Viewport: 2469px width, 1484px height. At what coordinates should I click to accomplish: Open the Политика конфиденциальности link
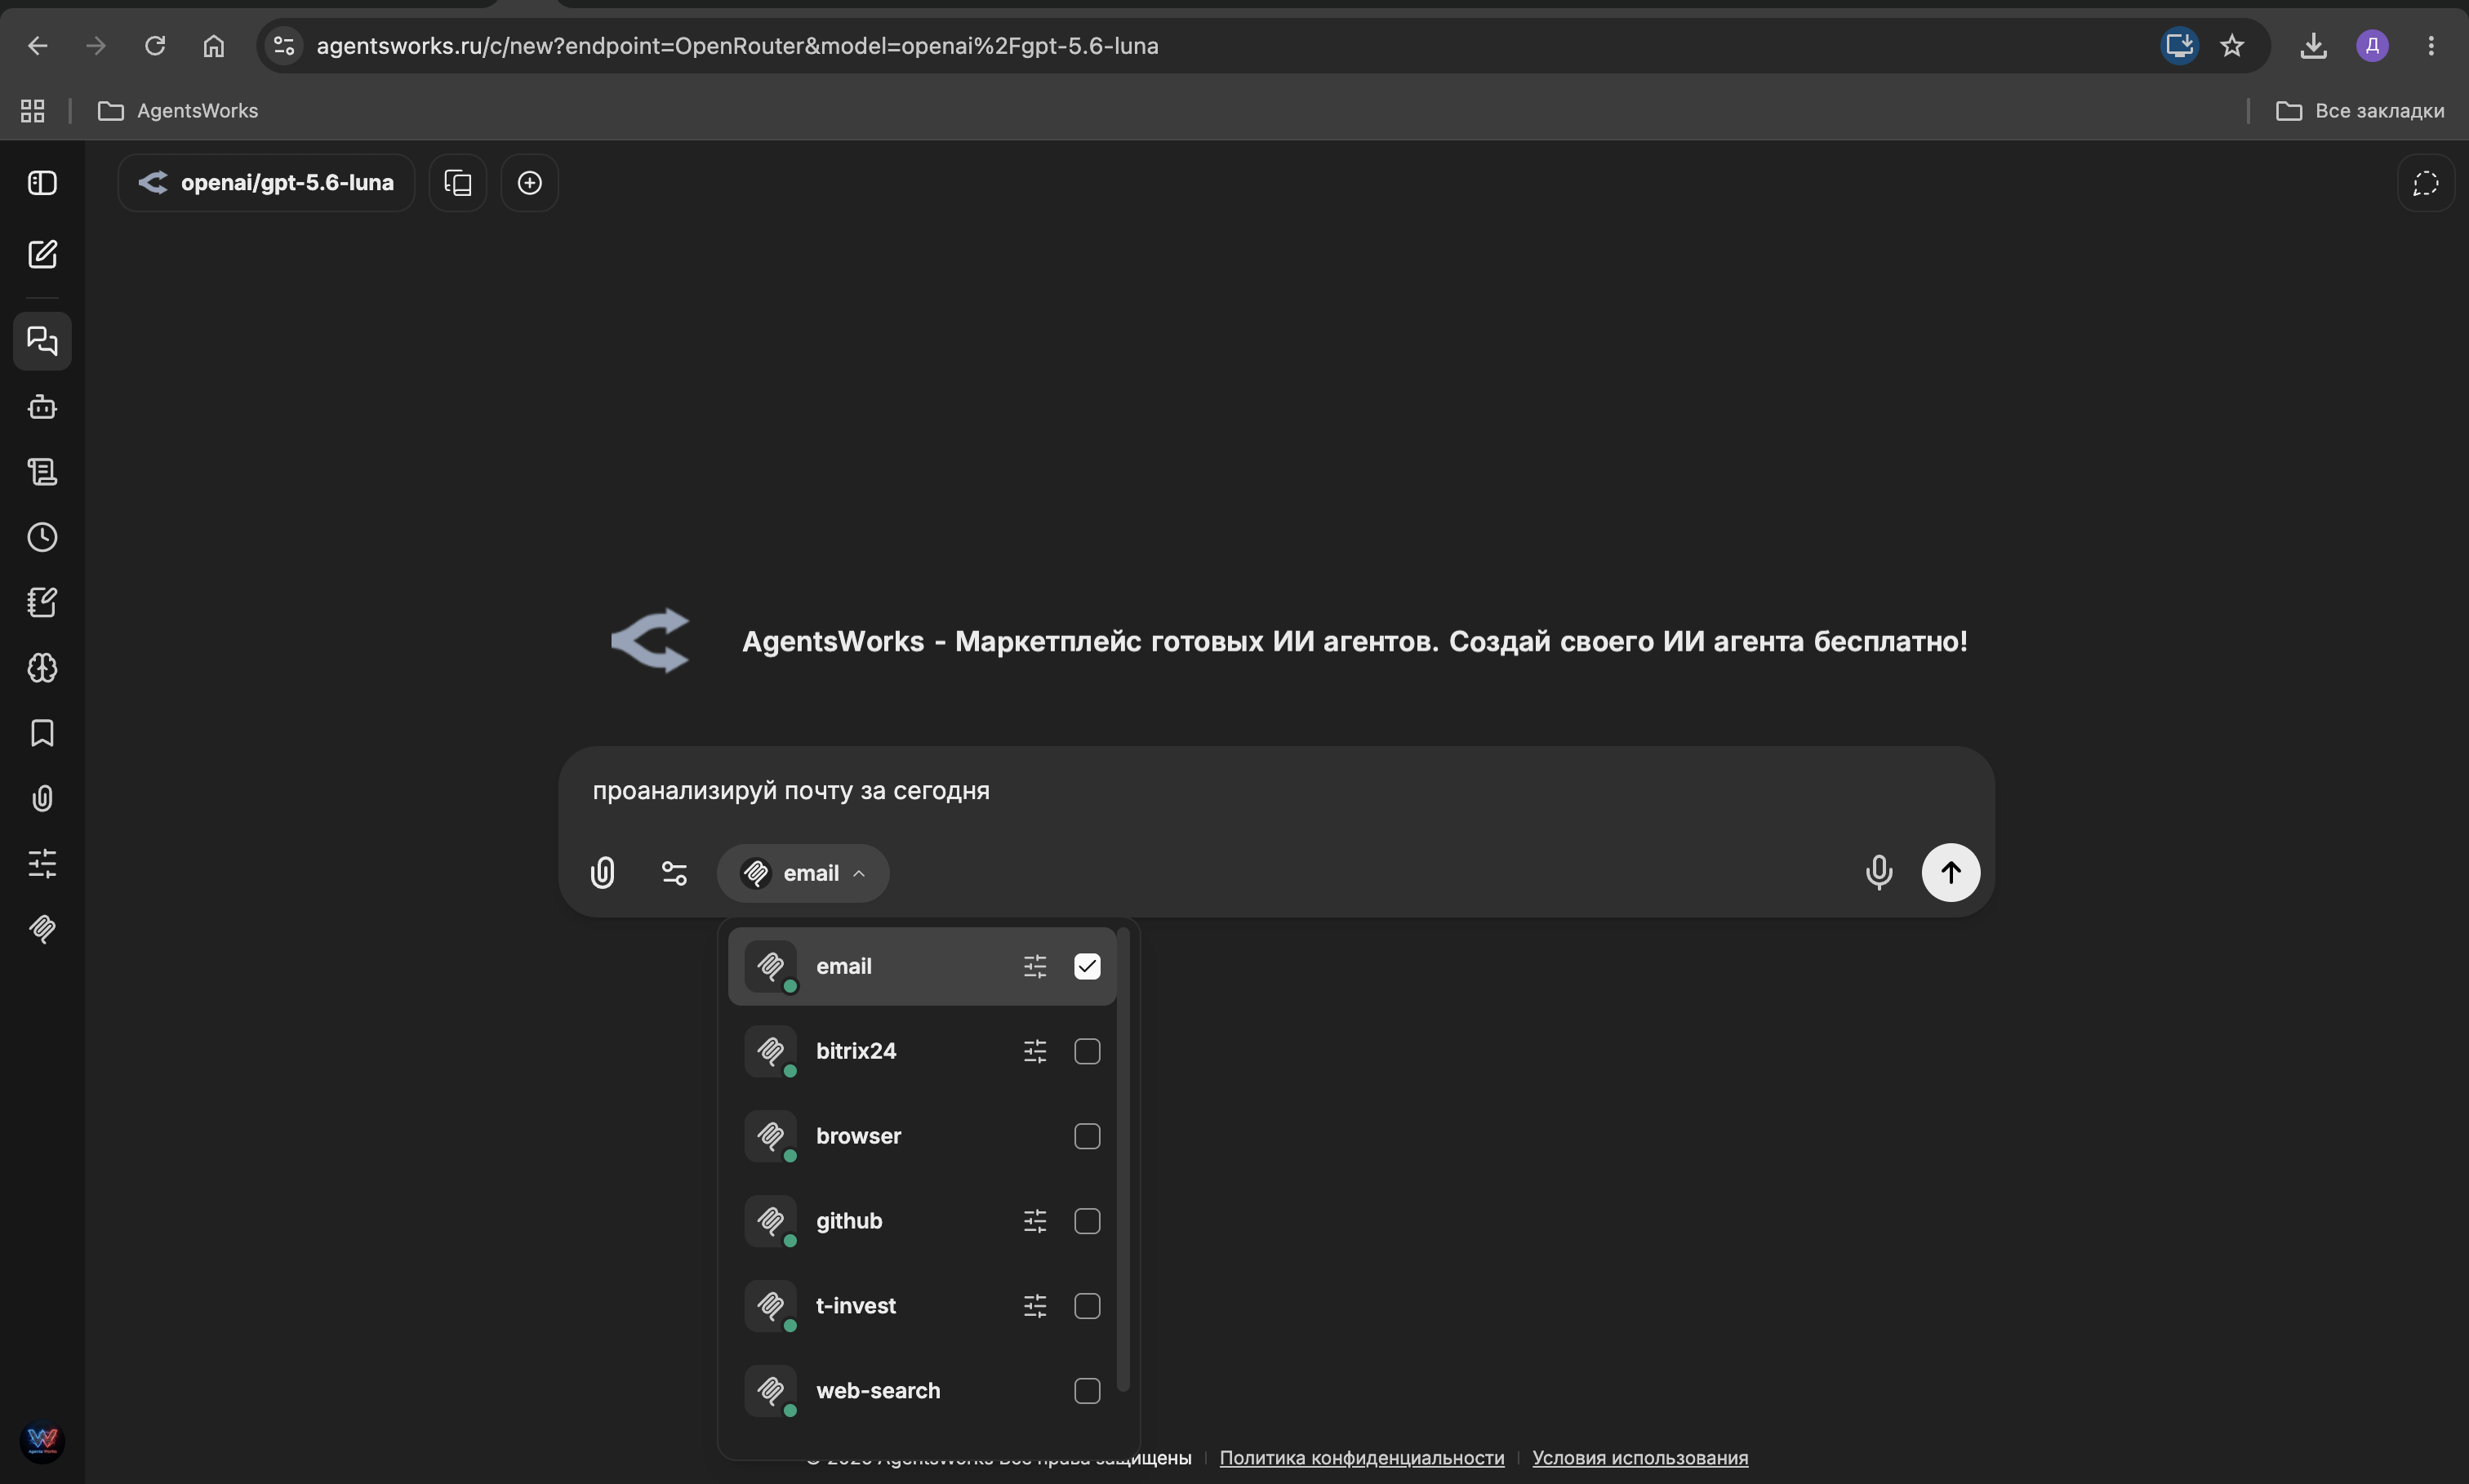tap(1362, 1458)
